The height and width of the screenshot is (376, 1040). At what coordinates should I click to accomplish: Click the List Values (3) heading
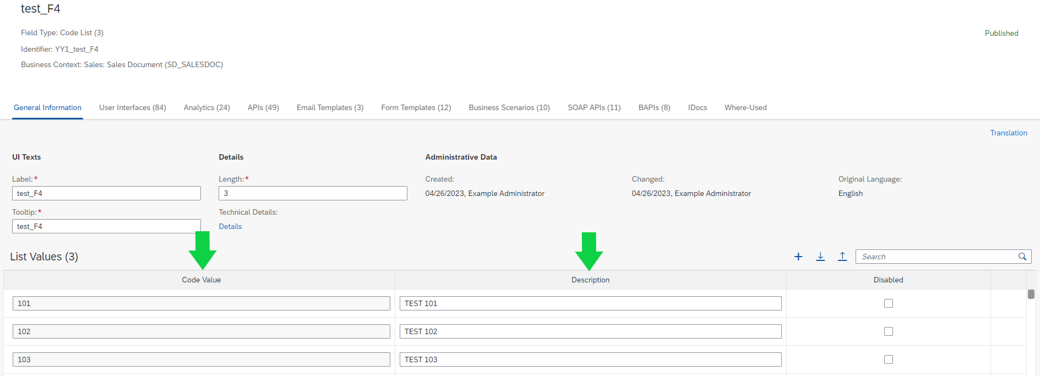[44, 257]
